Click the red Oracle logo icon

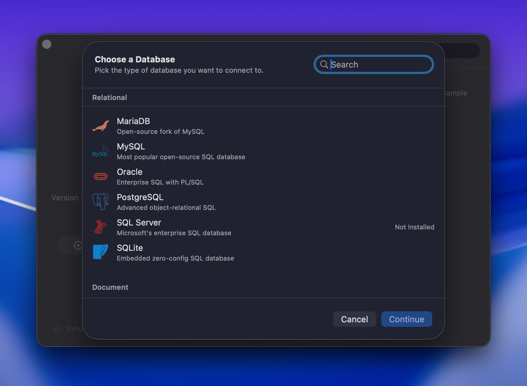(101, 177)
